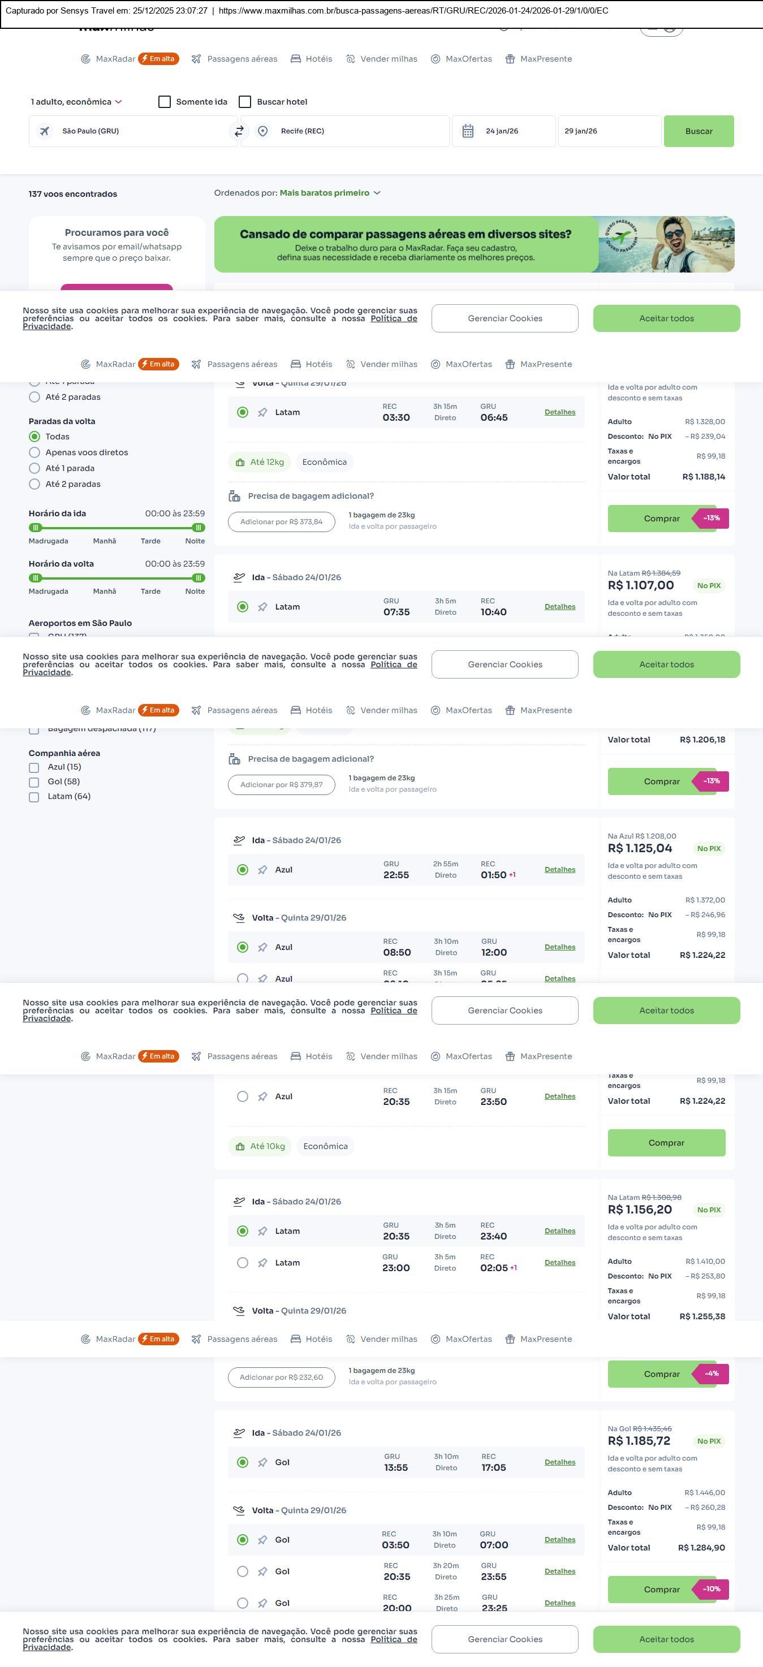This screenshot has height=1667, width=763.
Task: Click the 'Até 10kg' baggage tag icon
Action: [x=240, y=1147]
